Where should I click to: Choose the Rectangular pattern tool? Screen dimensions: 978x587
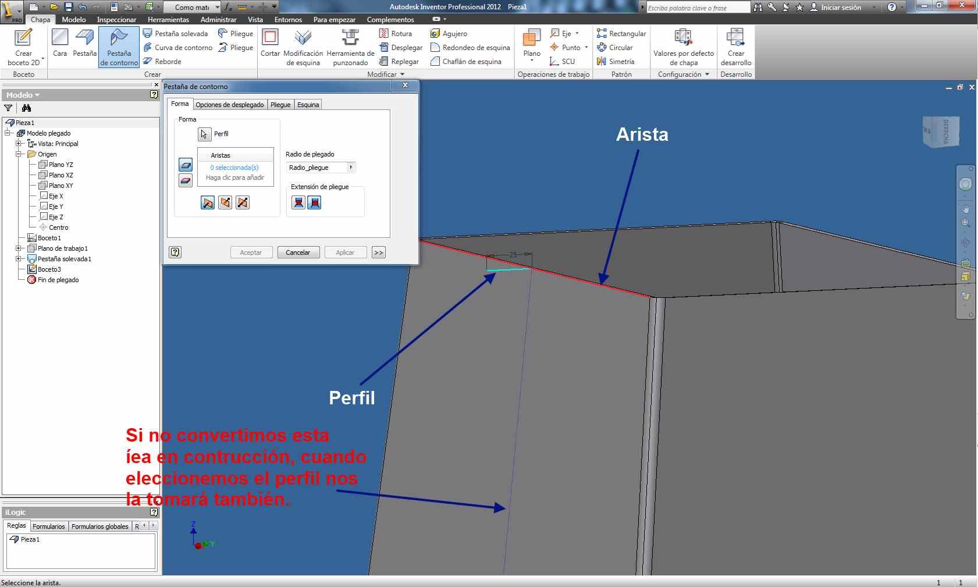click(x=621, y=34)
